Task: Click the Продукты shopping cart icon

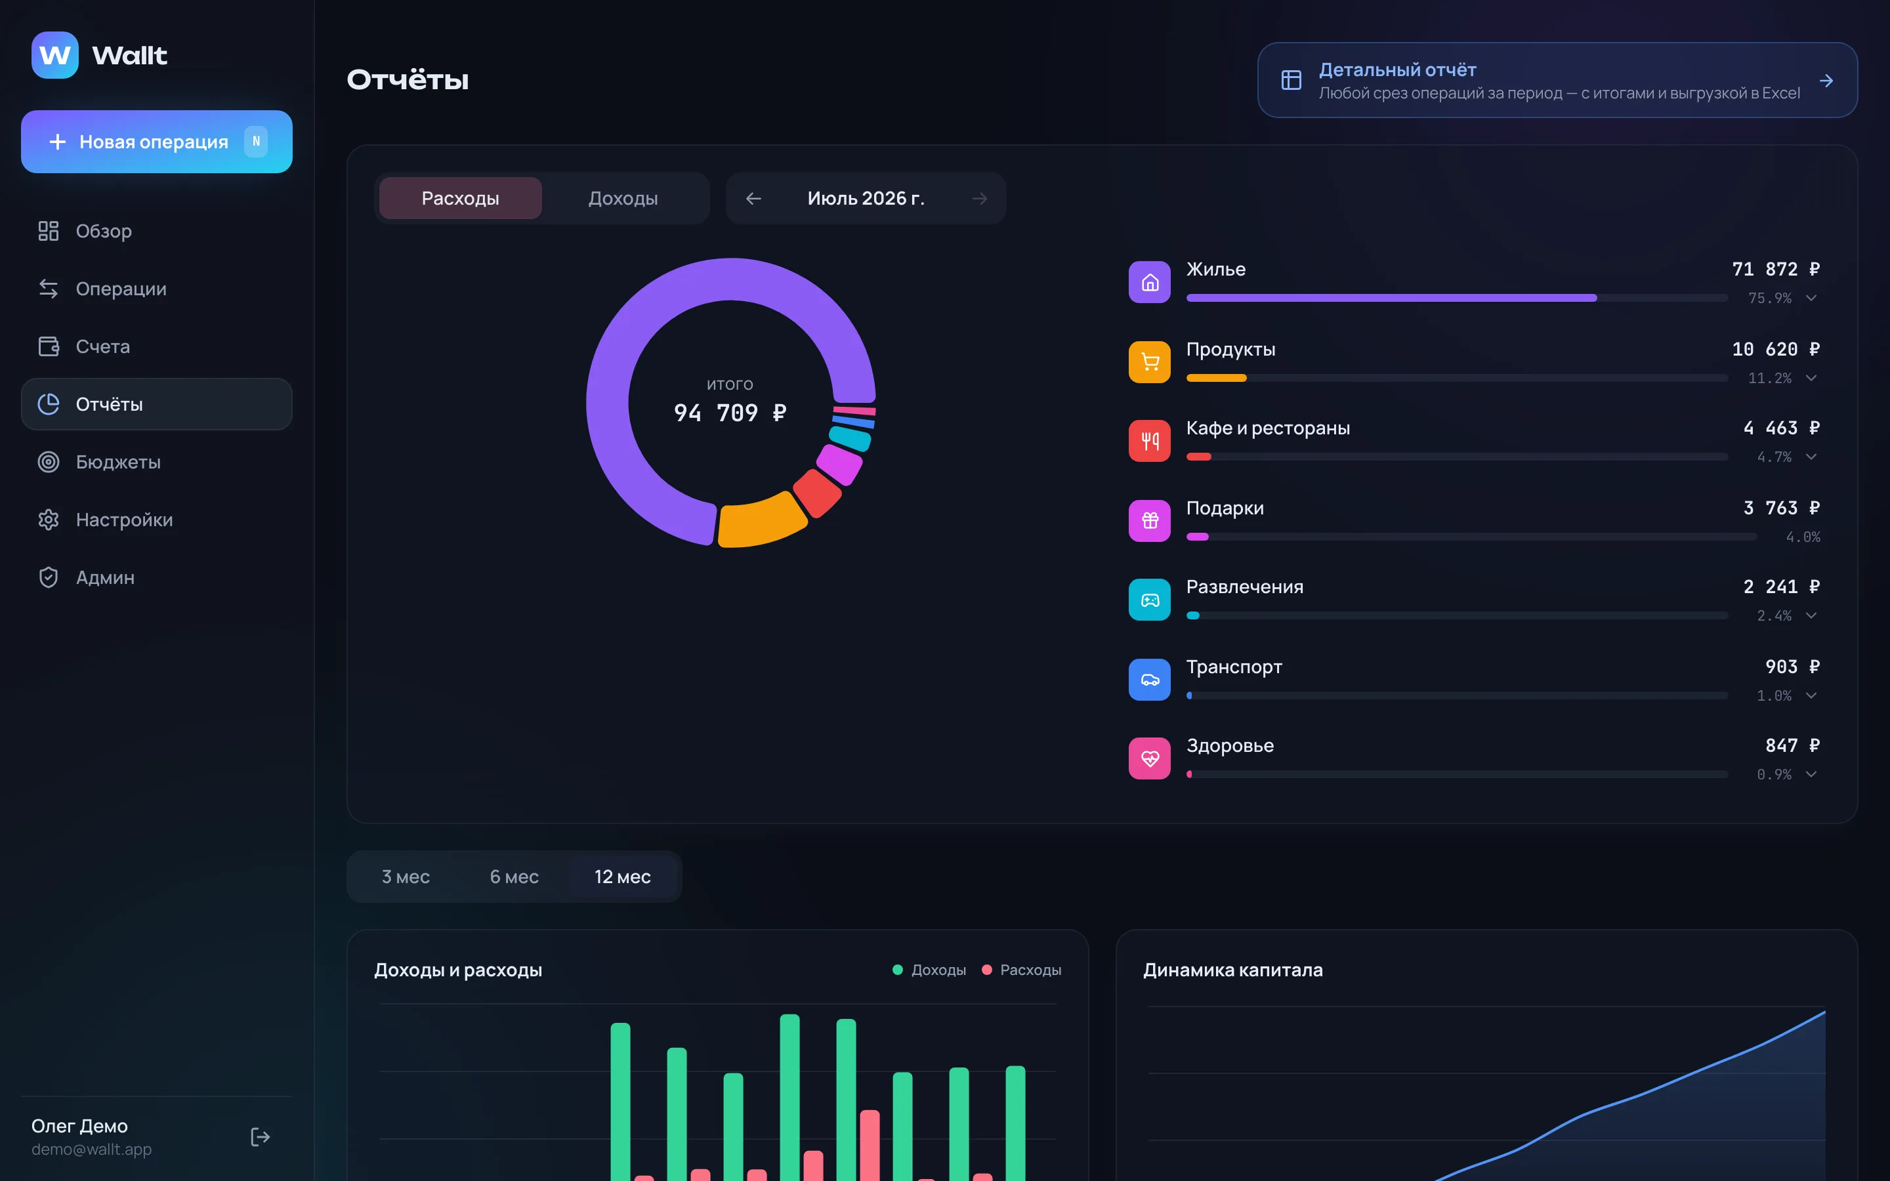Action: pos(1150,362)
